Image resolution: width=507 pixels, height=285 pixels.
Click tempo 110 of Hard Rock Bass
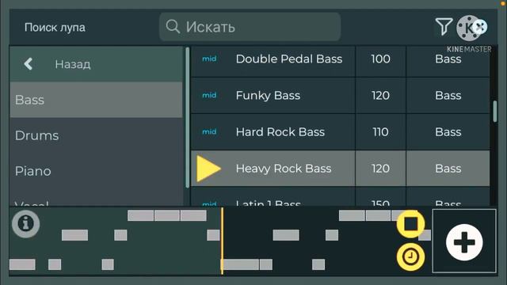[x=380, y=132]
